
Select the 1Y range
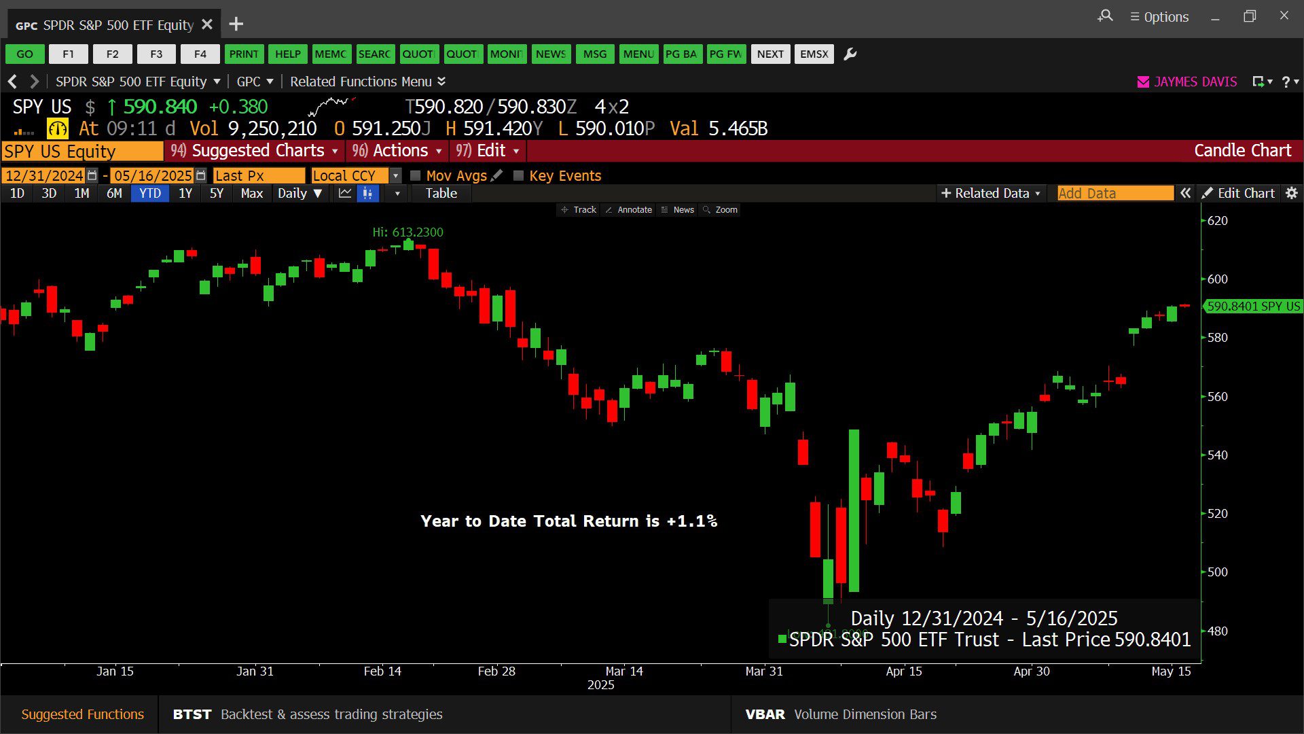click(x=185, y=193)
